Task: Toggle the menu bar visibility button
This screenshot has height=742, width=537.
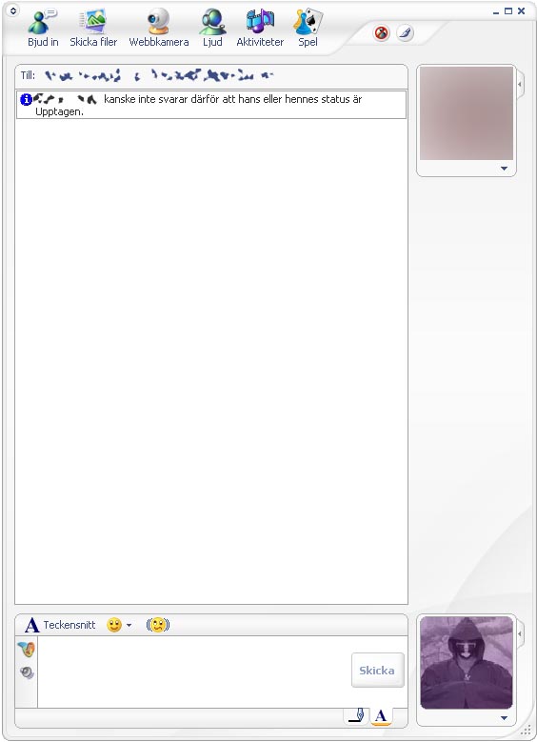Action: pos(13,10)
